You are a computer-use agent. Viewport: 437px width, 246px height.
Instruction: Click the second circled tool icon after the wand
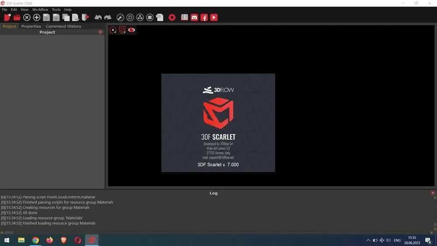point(130,17)
